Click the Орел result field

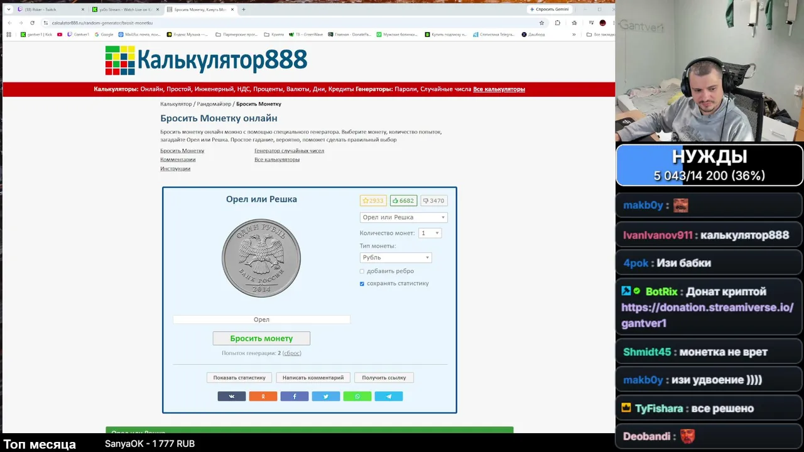[261, 320]
